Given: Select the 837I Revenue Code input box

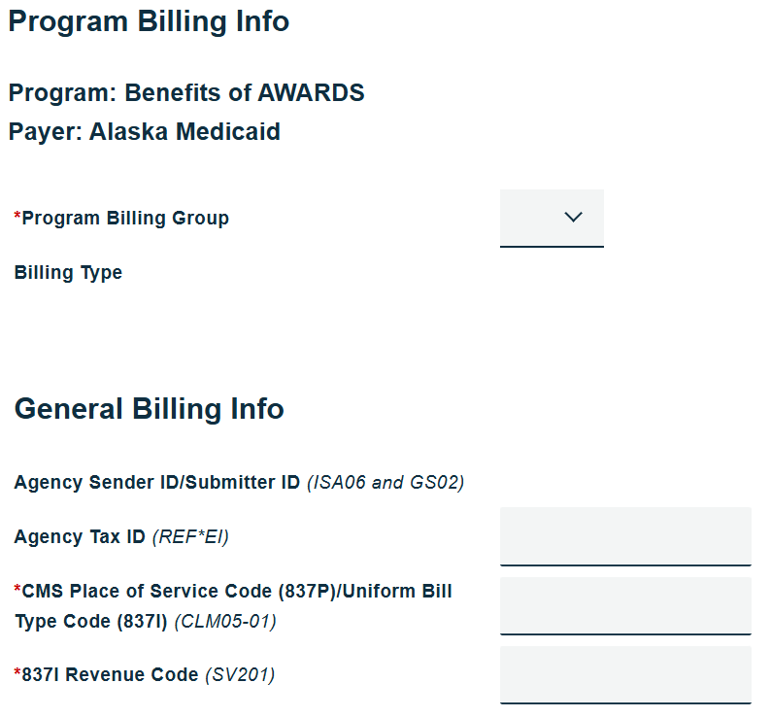Looking at the screenshot, I should [625, 674].
